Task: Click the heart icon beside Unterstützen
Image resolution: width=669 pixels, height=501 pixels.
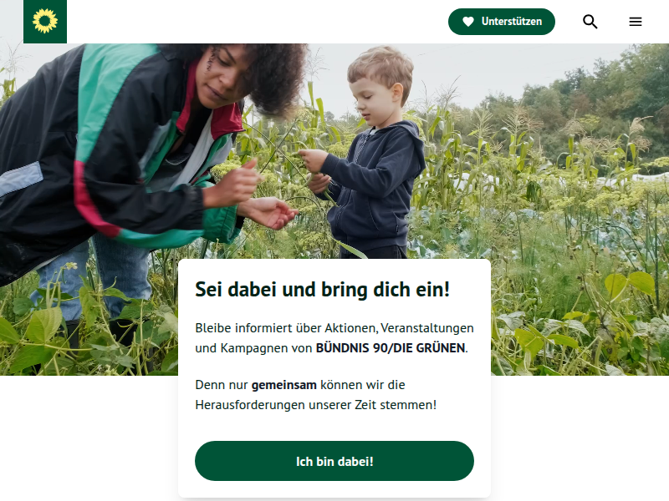Action: click(468, 22)
